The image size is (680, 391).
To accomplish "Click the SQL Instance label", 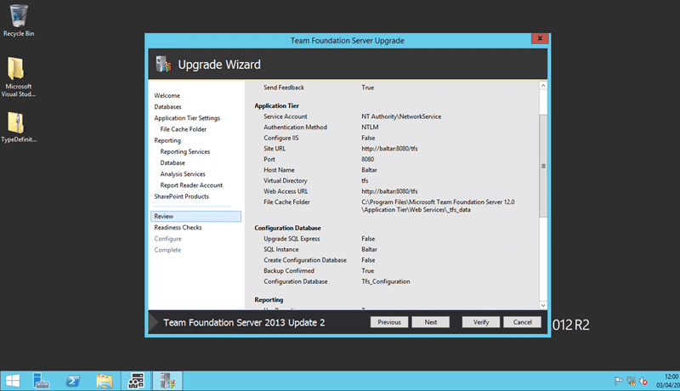I will 281,250.
